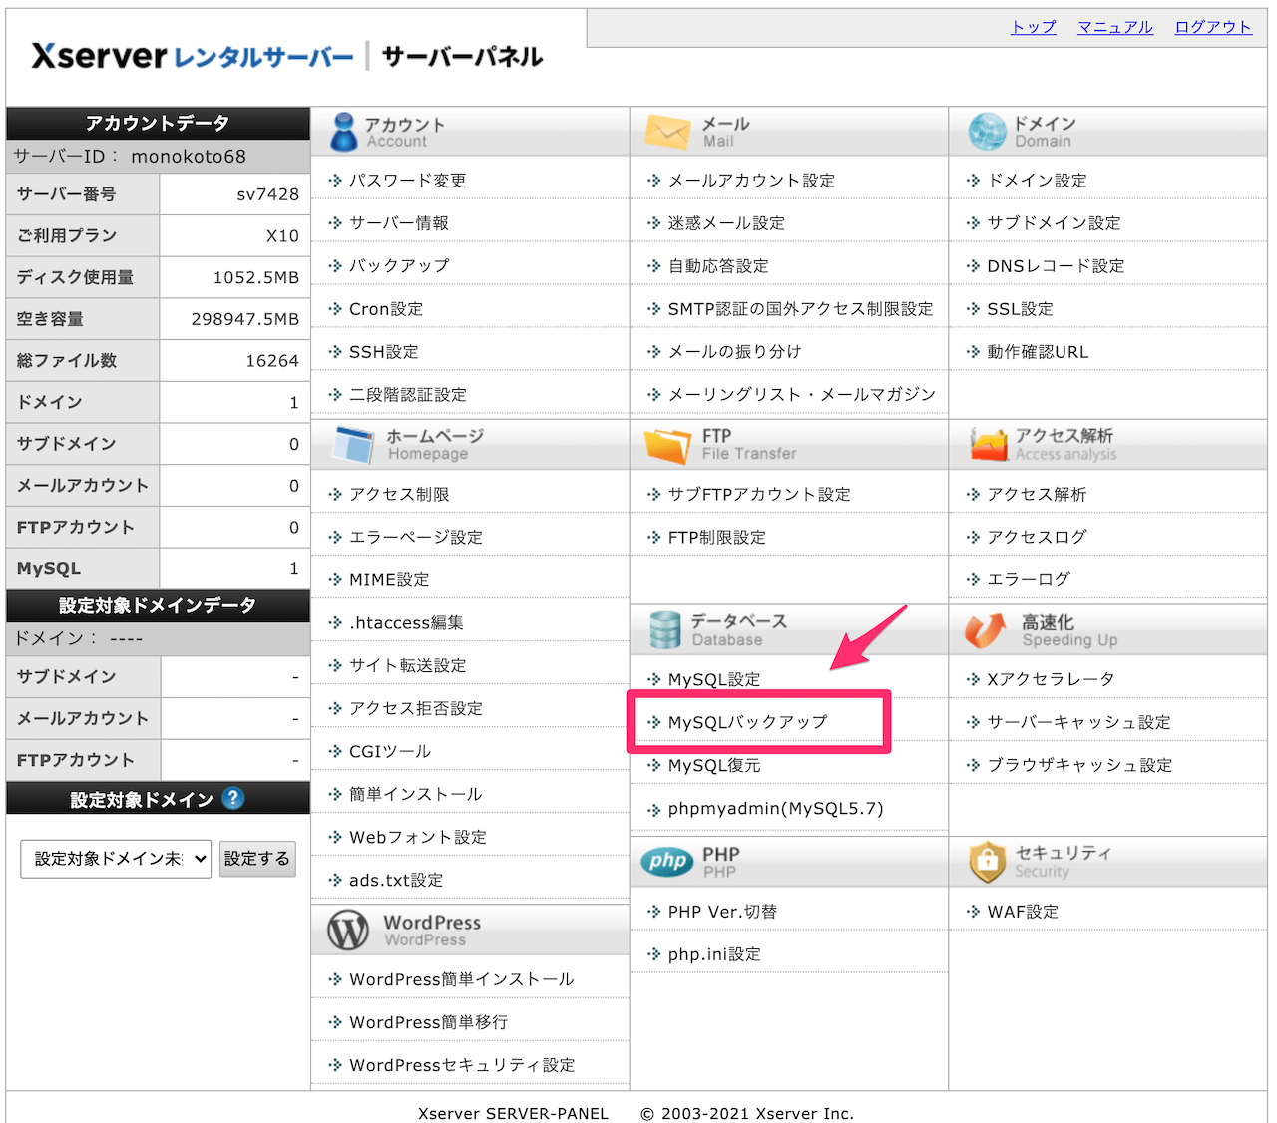Open the 設定対象ドメイン dropdown
The height and width of the screenshot is (1123, 1277).
(116, 858)
